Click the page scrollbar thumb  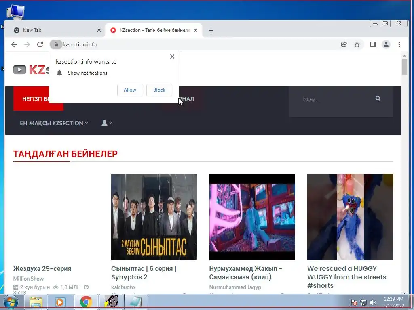tap(404, 67)
